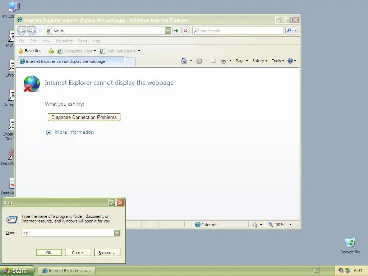The width and height of the screenshot is (368, 276).
Task: Click the Run dialog help question mark button
Action: pos(112,203)
